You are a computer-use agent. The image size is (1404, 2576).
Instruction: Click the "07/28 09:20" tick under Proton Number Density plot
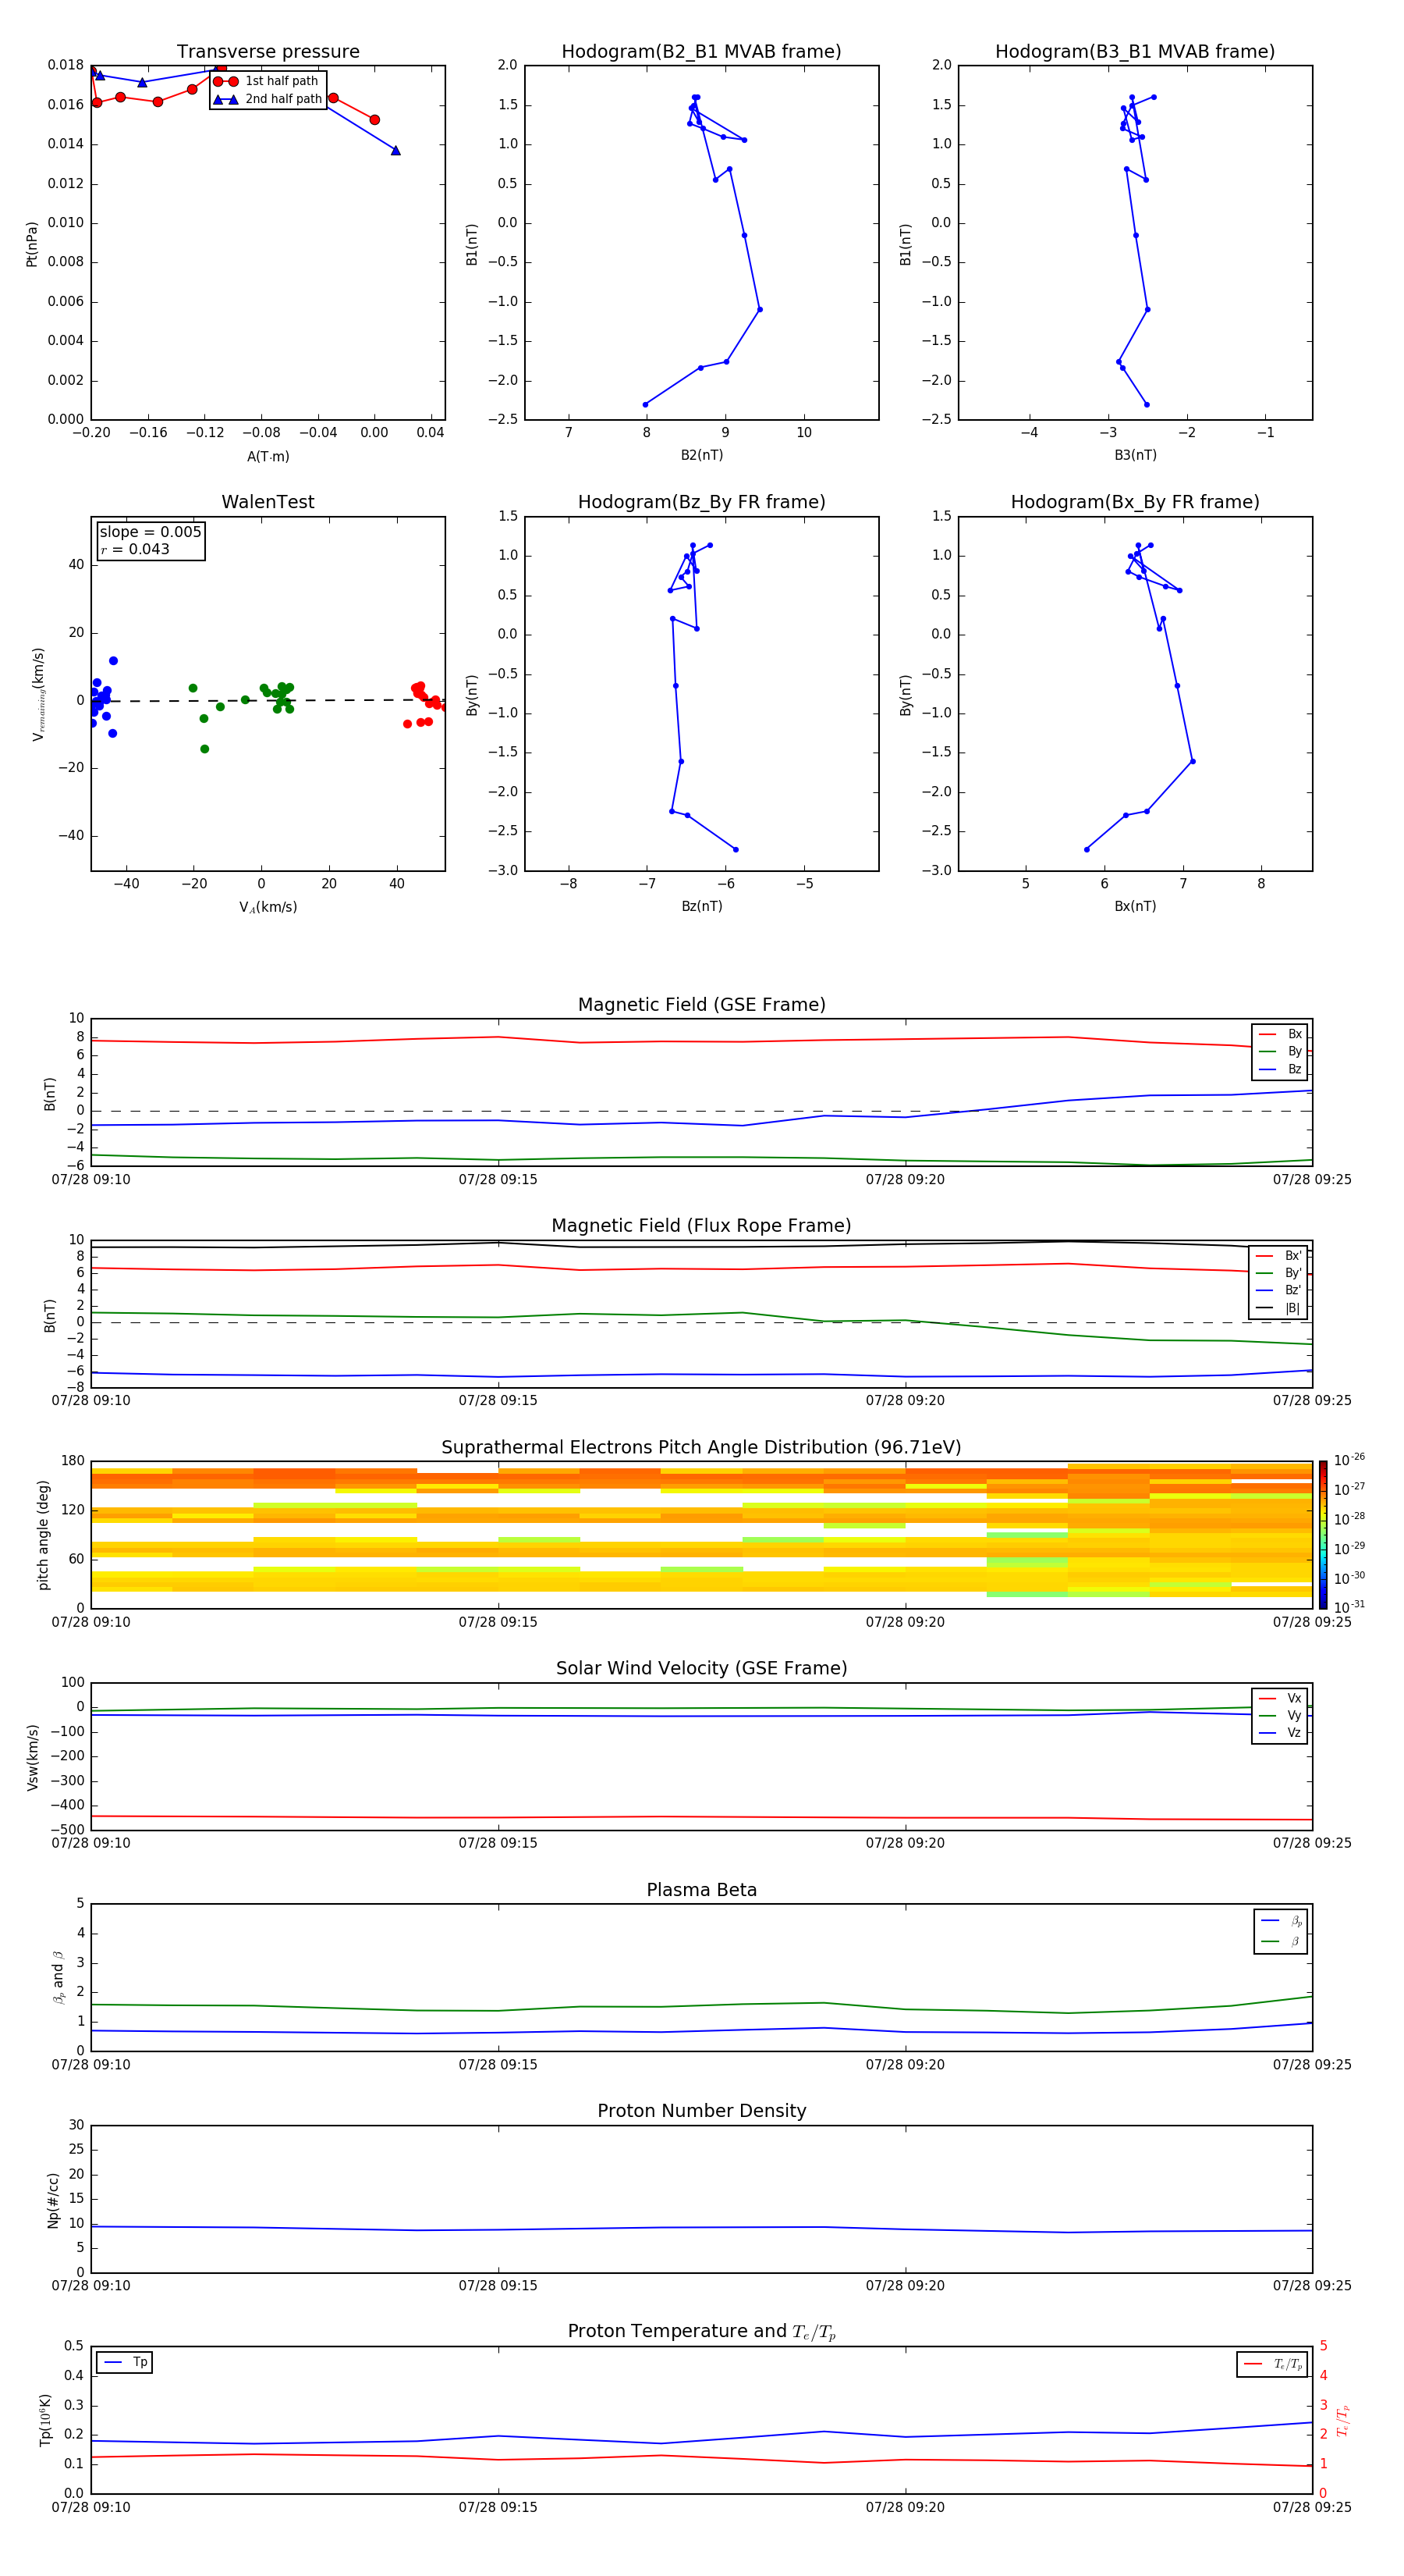click(906, 2285)
